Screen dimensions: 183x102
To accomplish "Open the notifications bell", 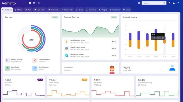I will [169, 3].
